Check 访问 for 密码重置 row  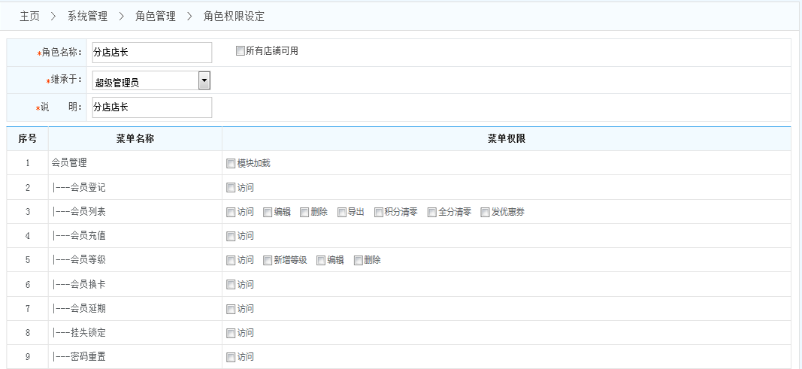point(231,357)
